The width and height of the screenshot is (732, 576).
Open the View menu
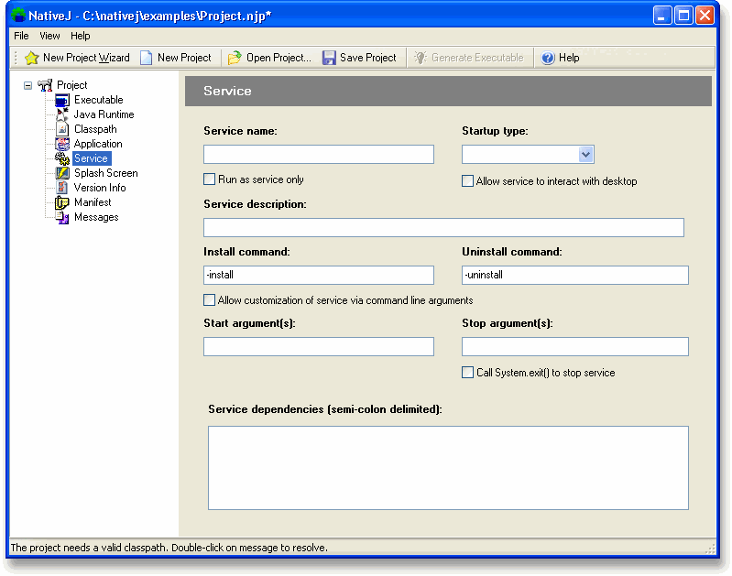49,36
